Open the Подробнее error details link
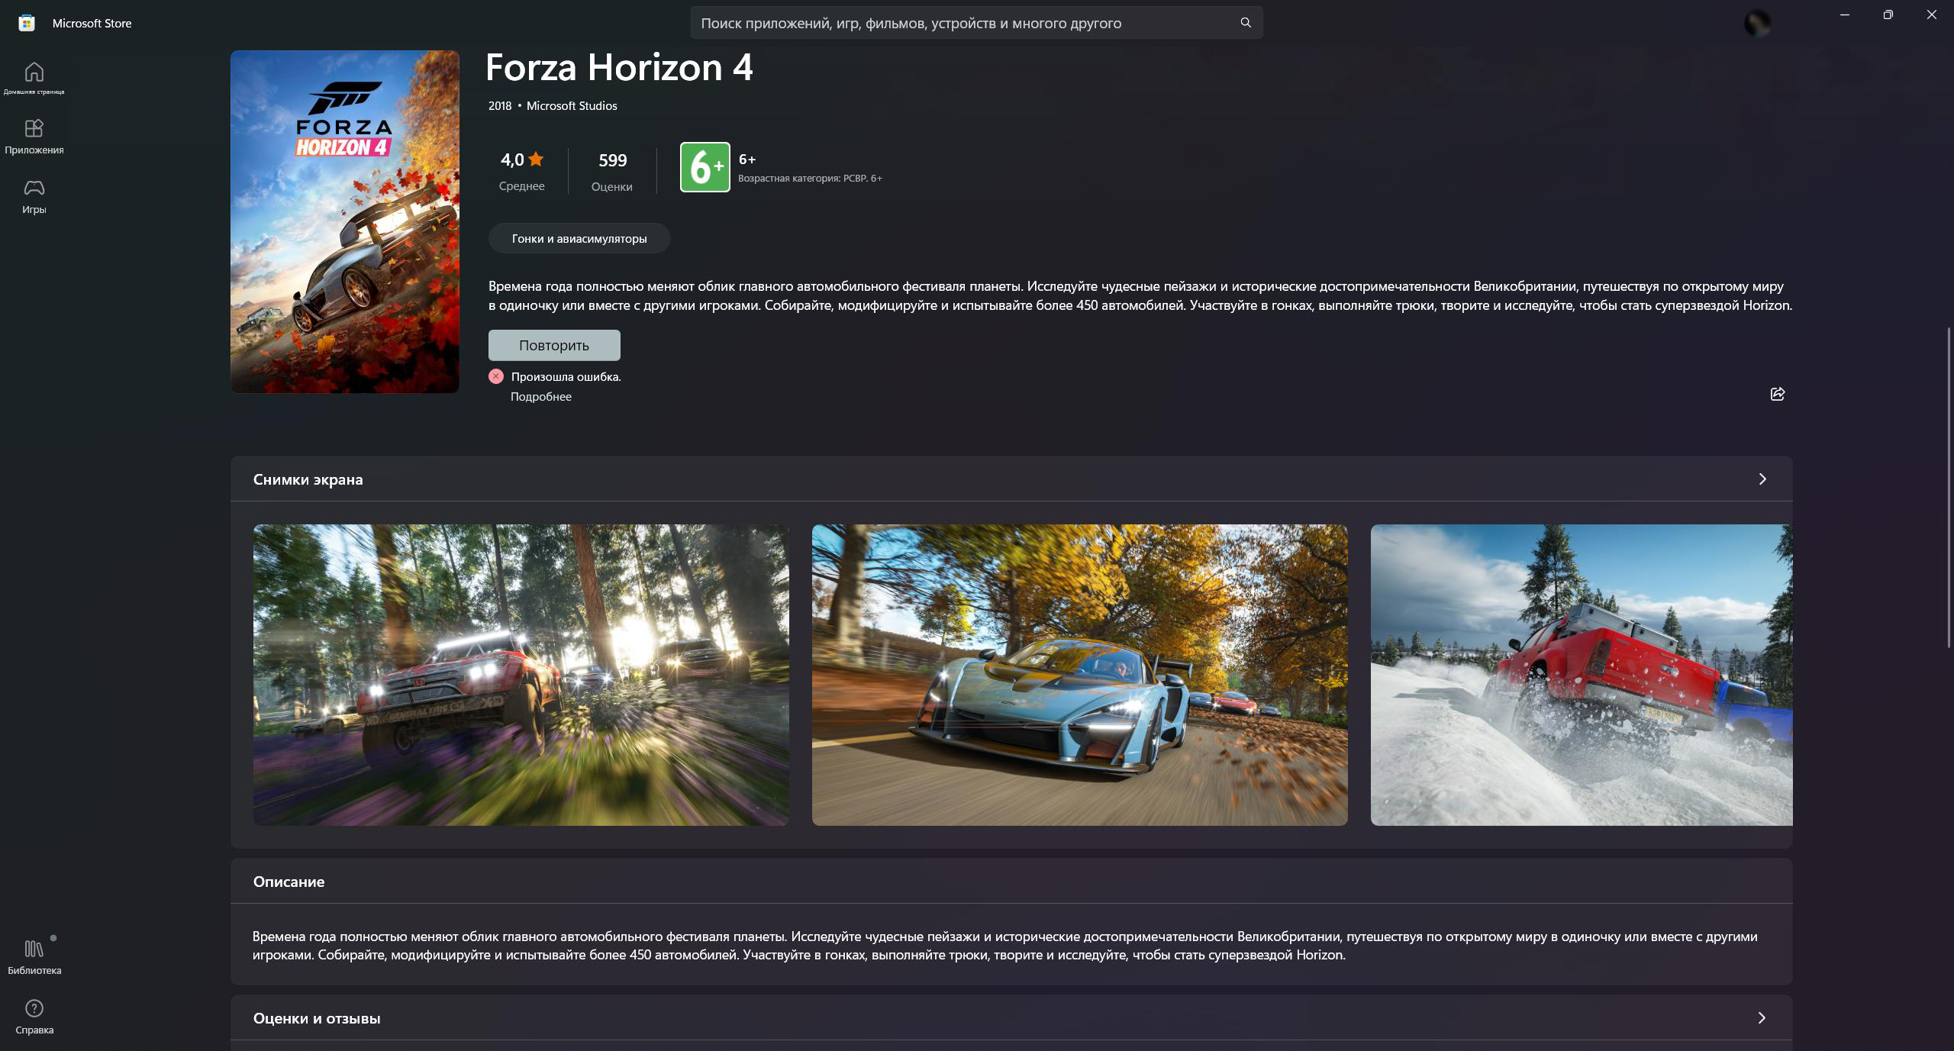1954x1051 pixels. click(x=540, y=397)
